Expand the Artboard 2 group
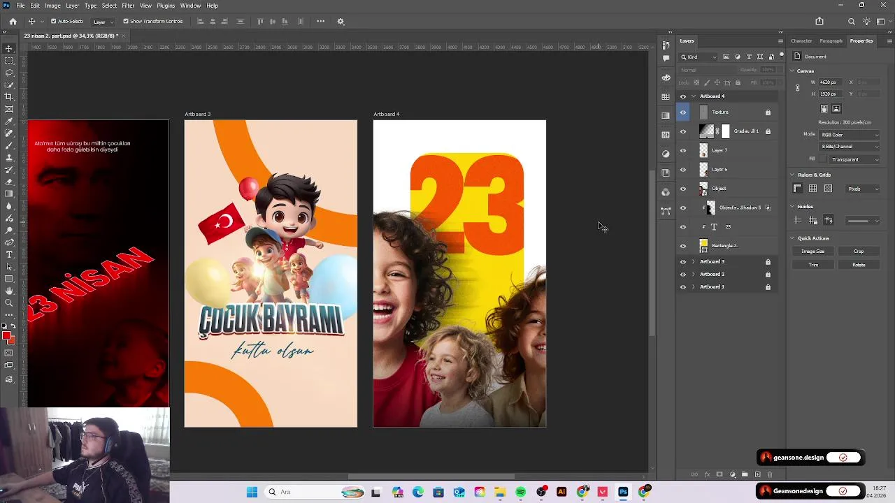 tap(694, 275)
